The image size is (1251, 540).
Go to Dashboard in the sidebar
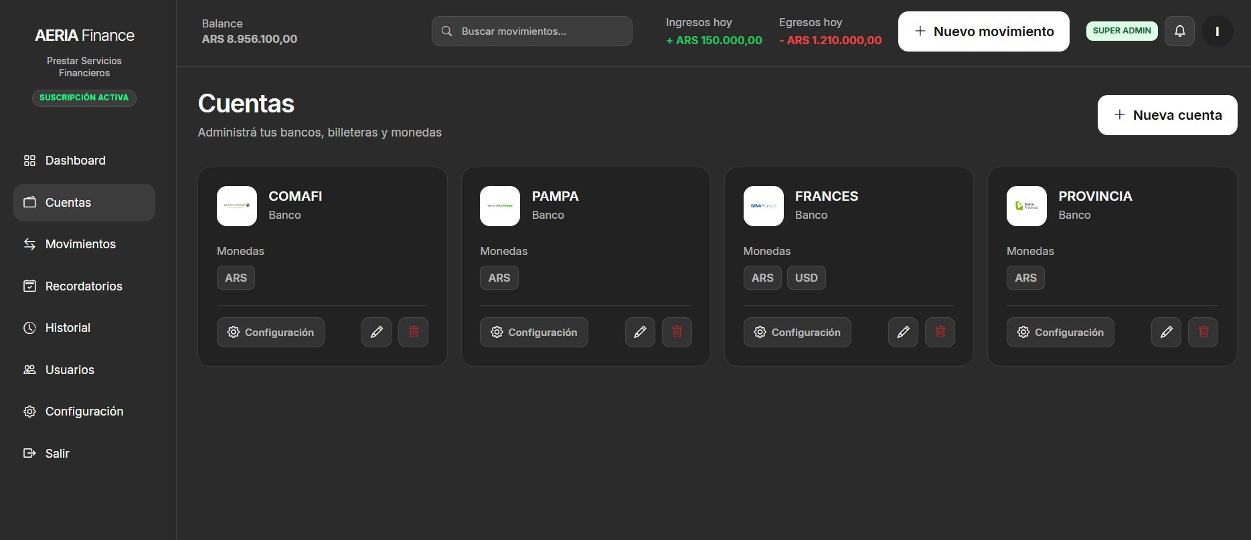pyautogui.click(x=84, y=161)
